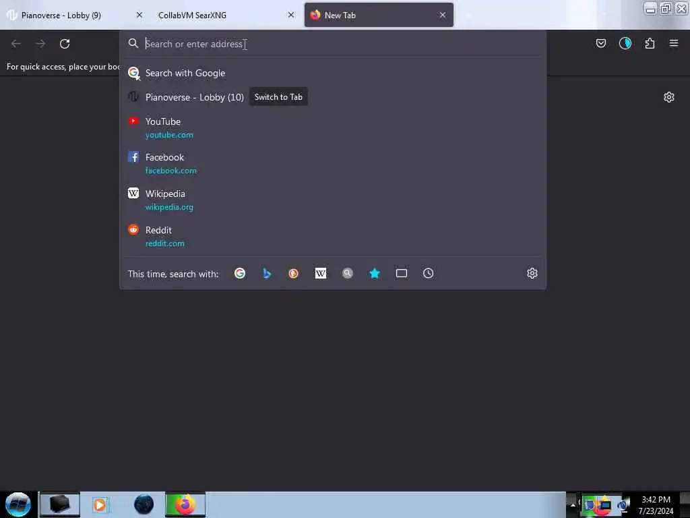Search Bookmarks with the star icon
The width and height of the screenshot is (690, 518).
[375, 274]
